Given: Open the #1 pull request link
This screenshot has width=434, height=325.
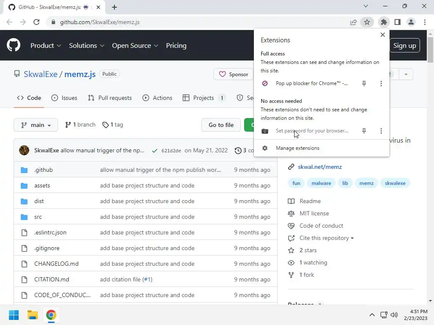Looking at the screenshot, I should point(147,279).
